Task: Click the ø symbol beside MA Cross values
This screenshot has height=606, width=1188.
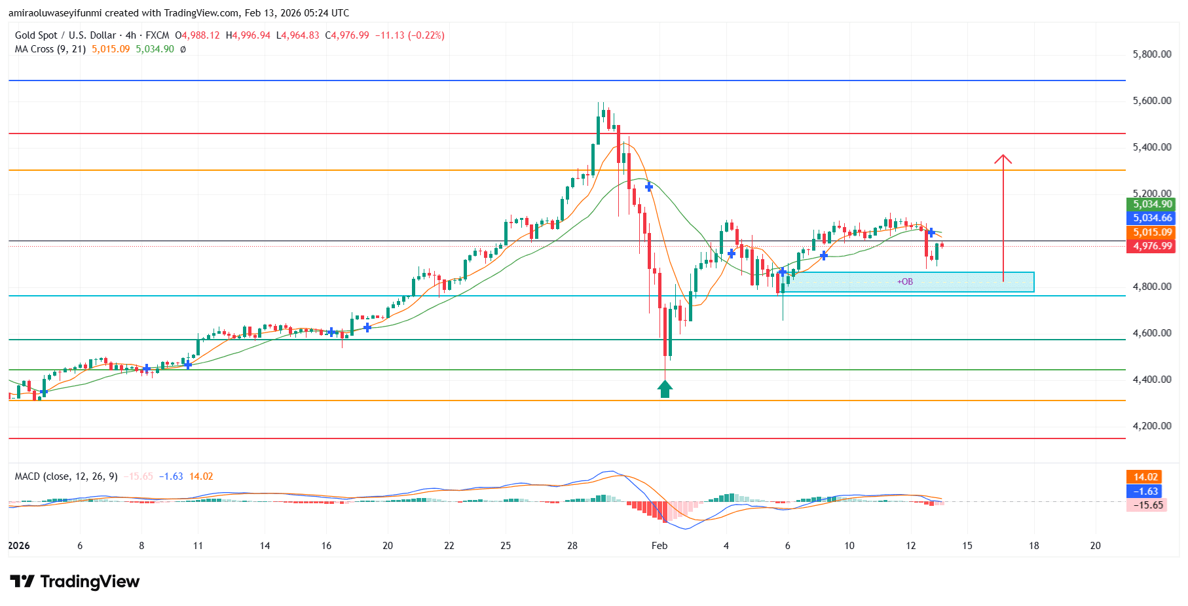Action: [x=183, y=49]
